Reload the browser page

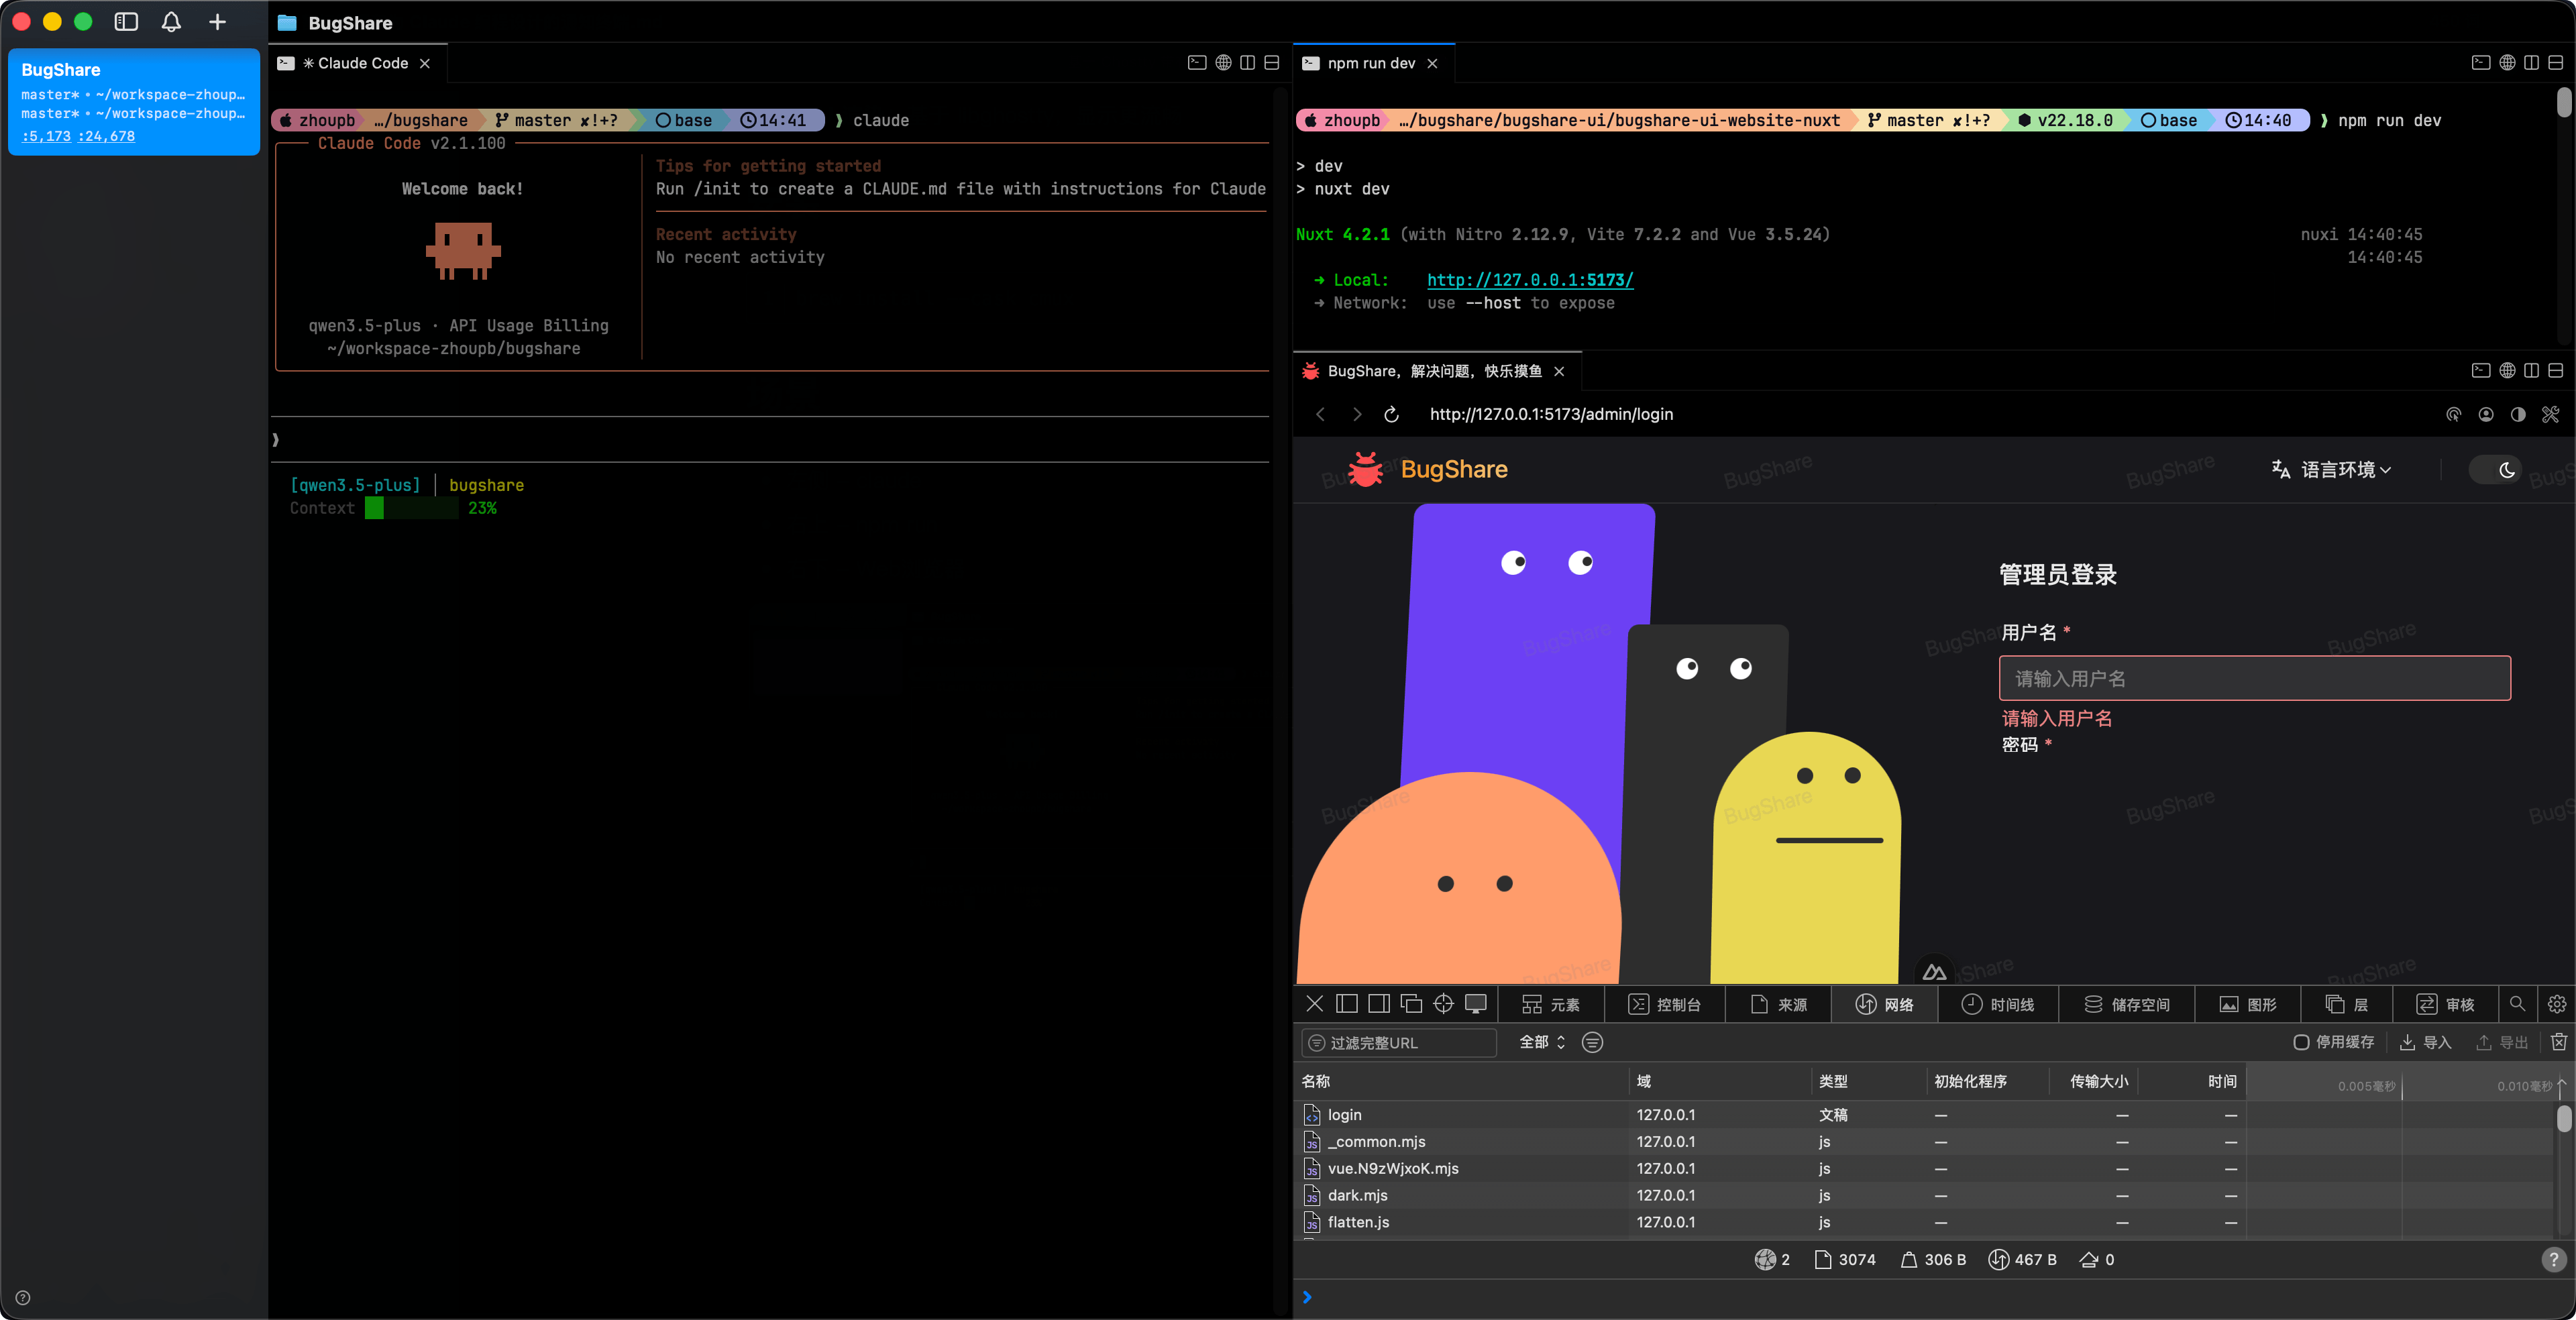coord(1391,414)
